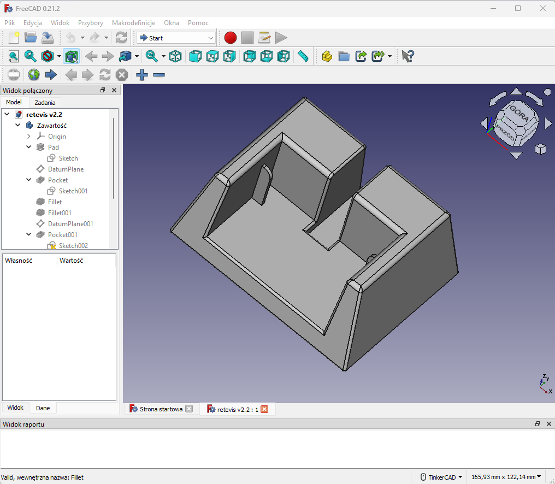Click the Open file folder icon
The width and height of the screenshot is (555, 484).
pos(31,38)
